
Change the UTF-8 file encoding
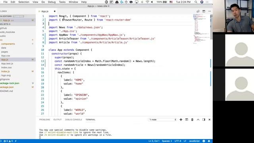click(x=178, y=141)
